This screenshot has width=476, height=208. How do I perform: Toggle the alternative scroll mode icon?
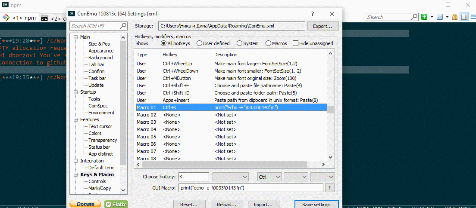pyautogui.click(x=464, y=17)
